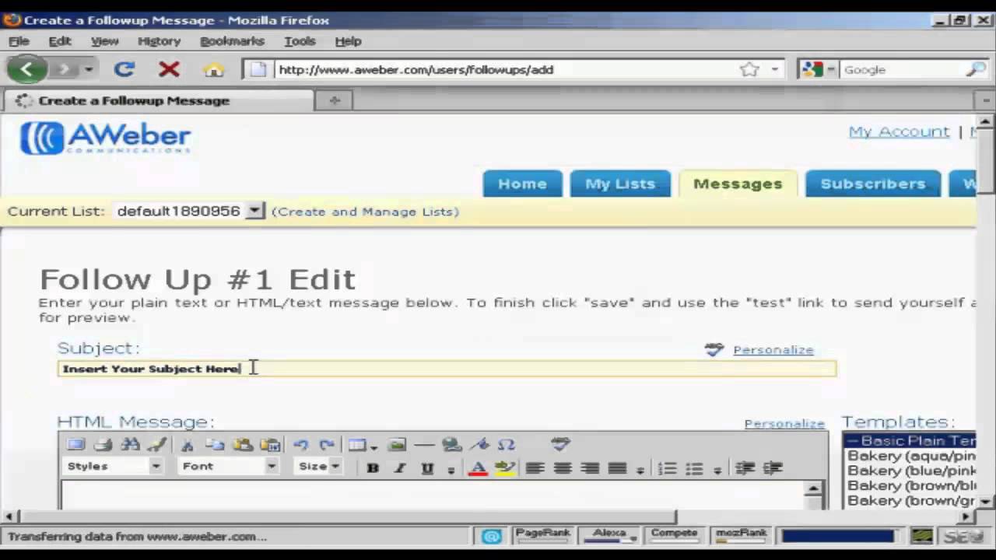
Task: Paste with the clipboard icon
Action: pos(243,445)
